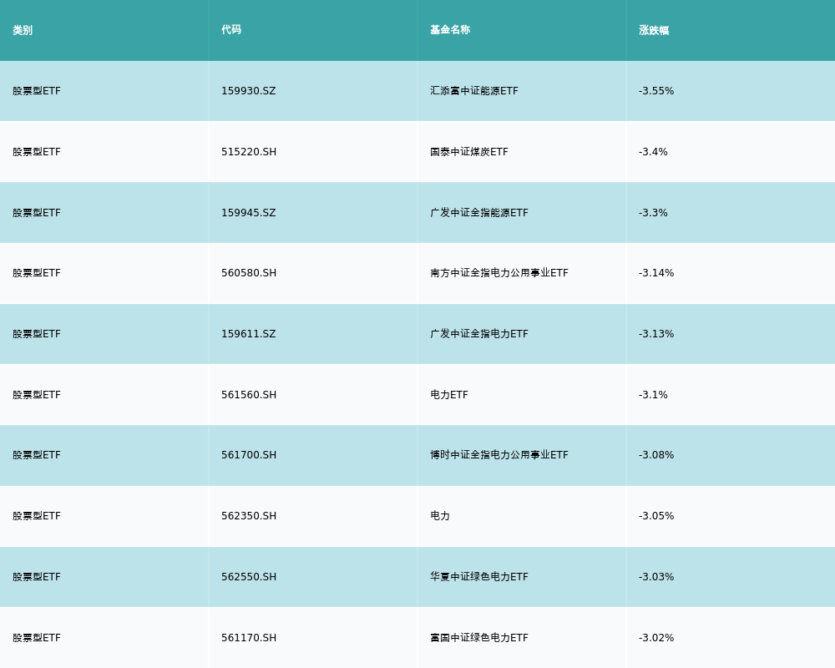Click code 515220.SH cell
835x668 pixels.
click(x=248, y=152)
